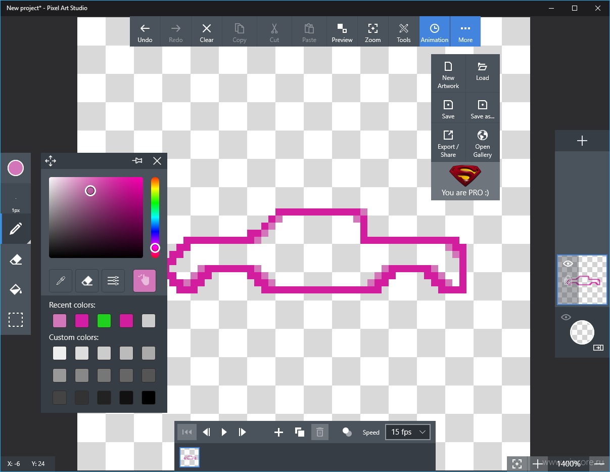Jump to first animation frame
This screenshot has width=610, height=472.
[x=186, y=432]
